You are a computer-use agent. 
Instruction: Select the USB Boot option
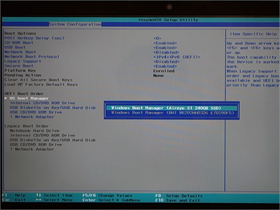click(x=15, y=48)
